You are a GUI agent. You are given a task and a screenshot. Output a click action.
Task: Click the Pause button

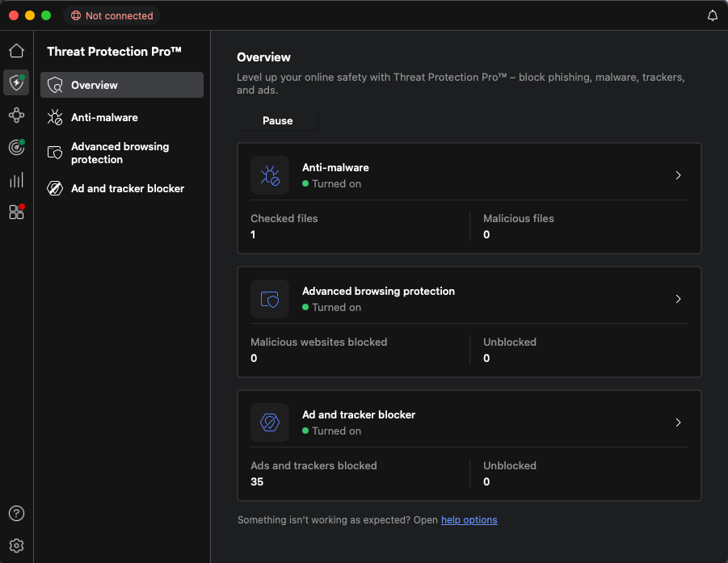(278, 120)
